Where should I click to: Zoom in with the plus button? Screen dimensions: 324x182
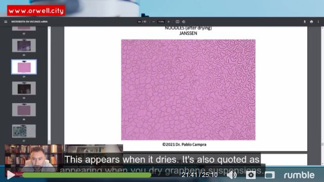[169, 22]
